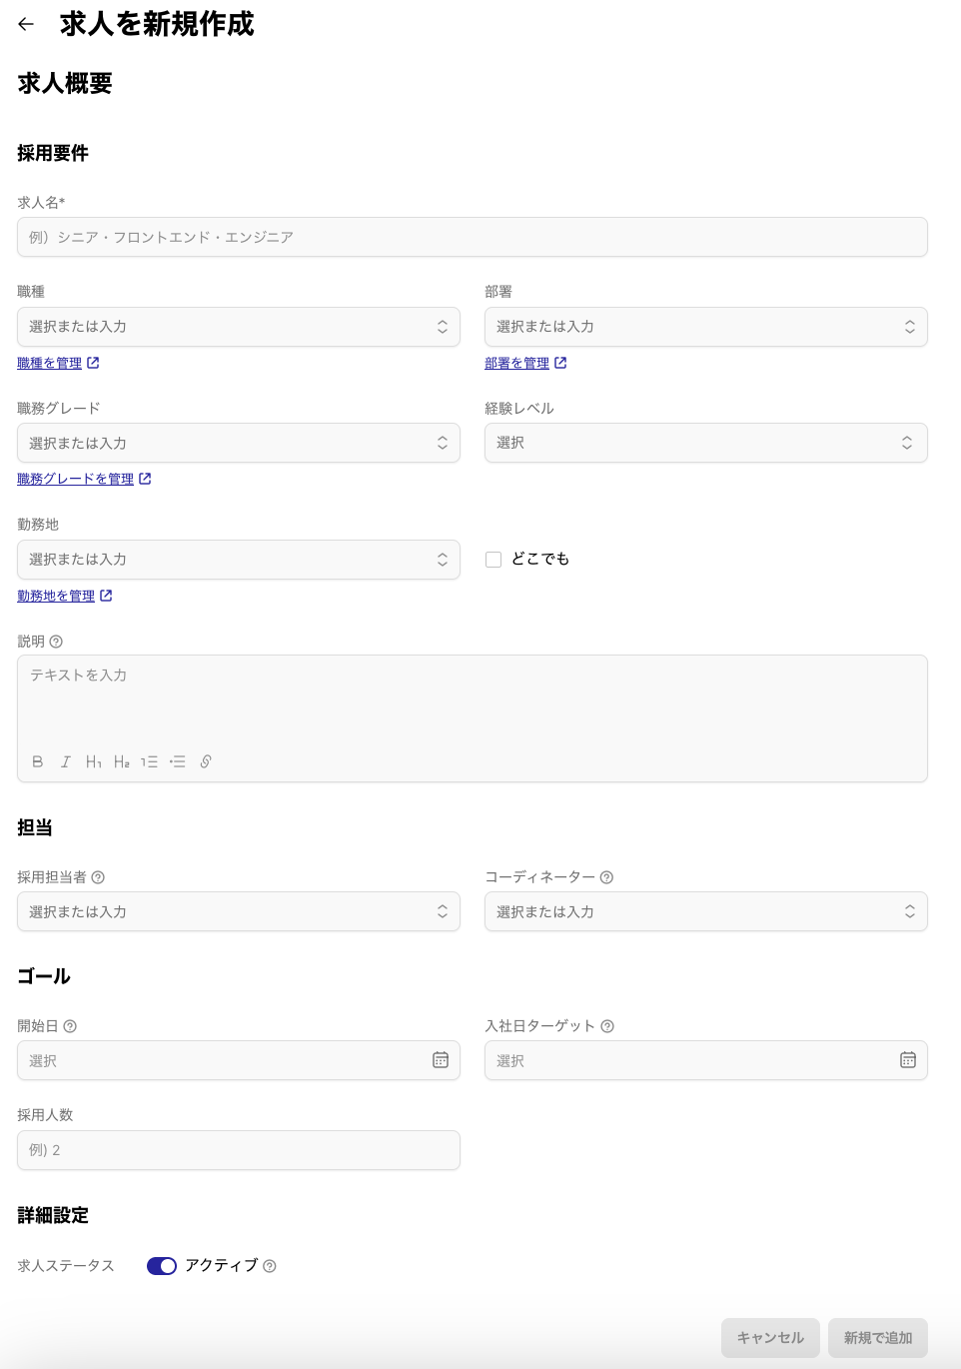Insert link in description editor
The height and width of the screenshot is (1369, 961).
coord(206,761)
